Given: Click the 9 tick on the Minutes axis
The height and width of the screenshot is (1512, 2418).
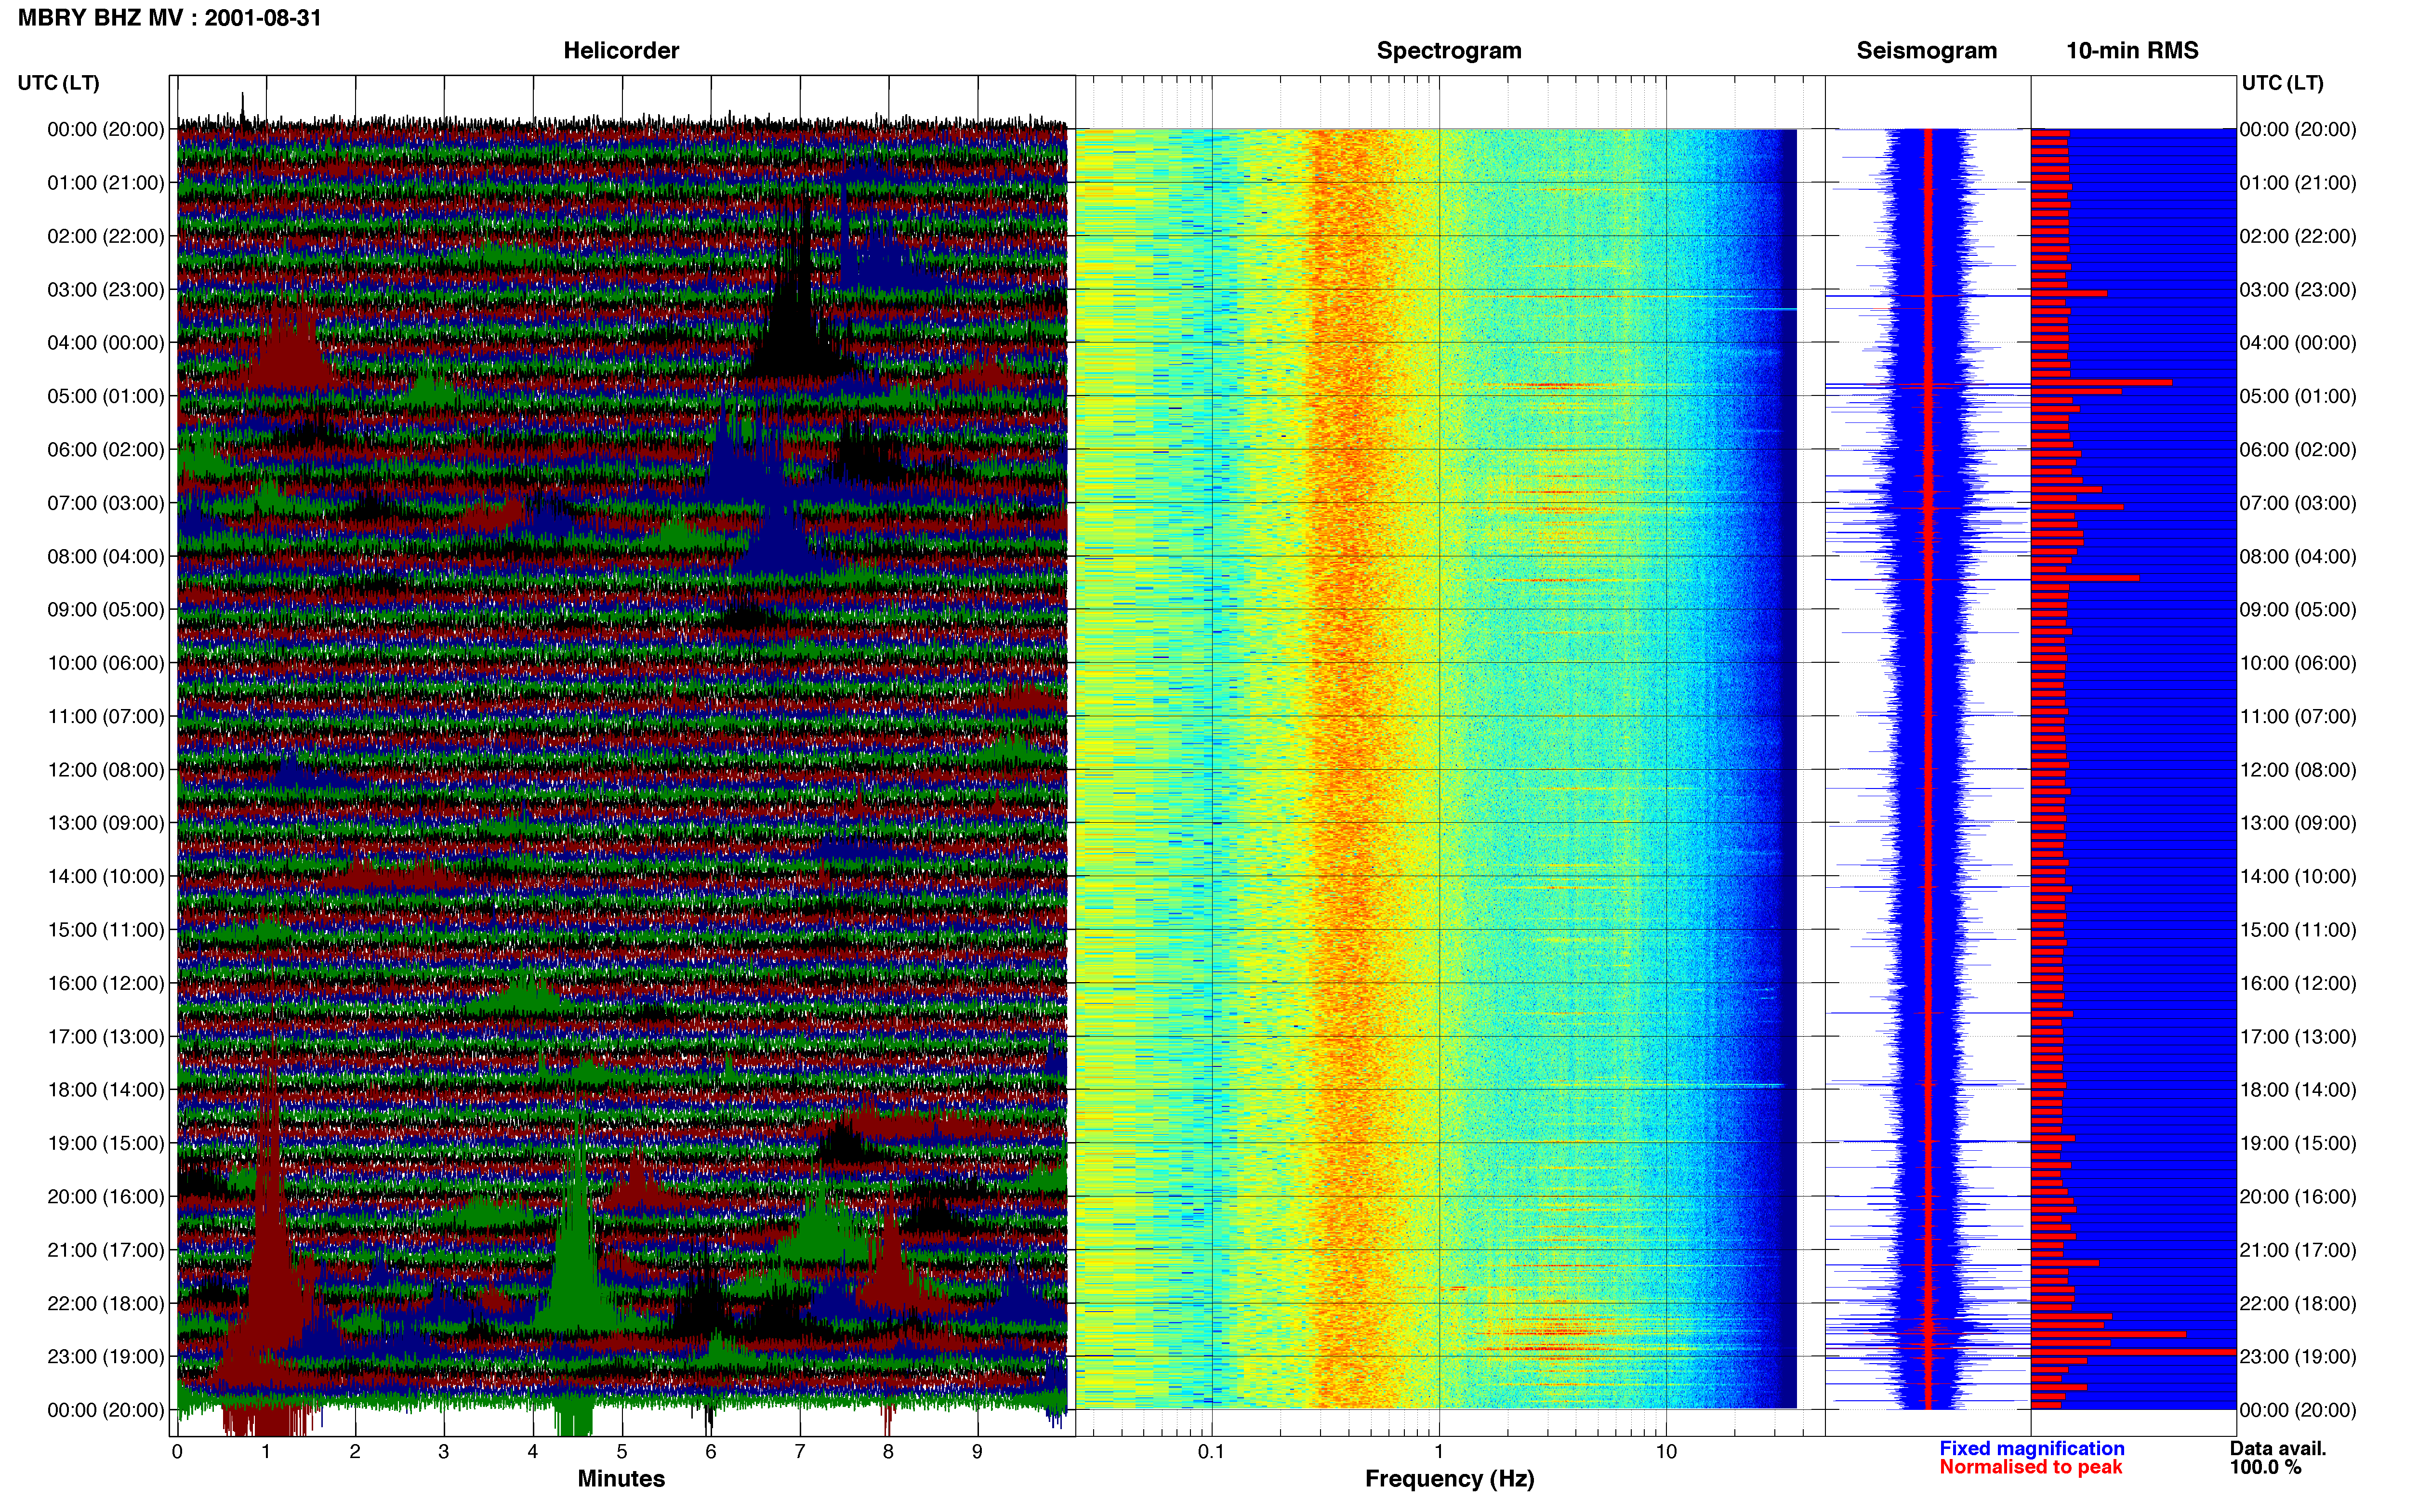Looking at the screenshot, I should [977, 1452].
